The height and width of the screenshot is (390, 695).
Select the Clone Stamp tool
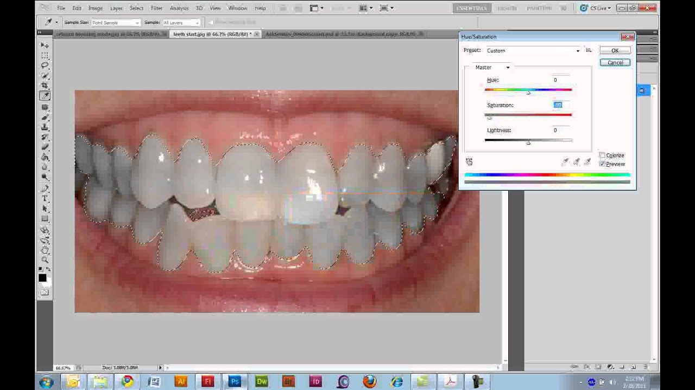pyautogui.click(x=45, y=128)
